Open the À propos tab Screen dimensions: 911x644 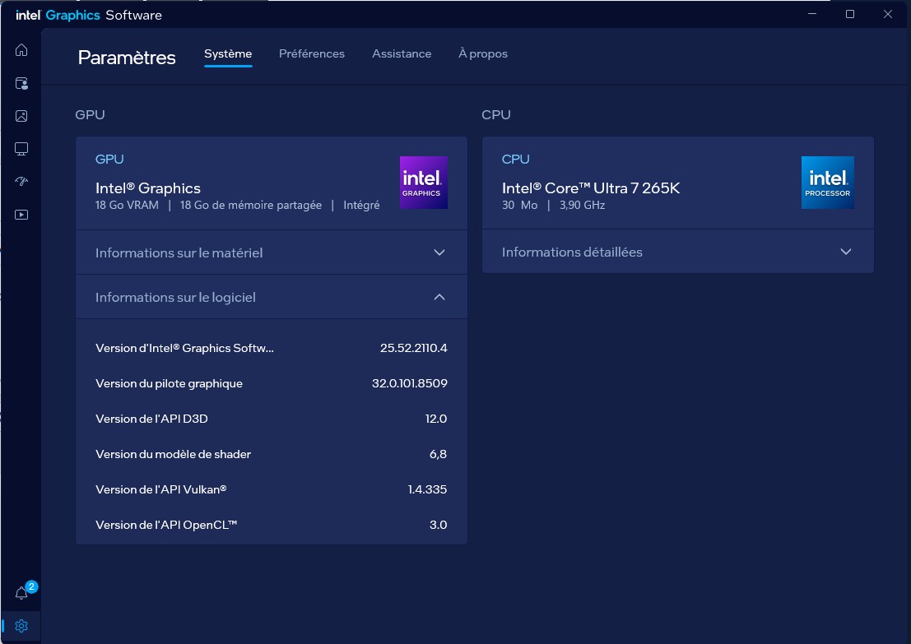pyautogui.click(x=483, y=53)
